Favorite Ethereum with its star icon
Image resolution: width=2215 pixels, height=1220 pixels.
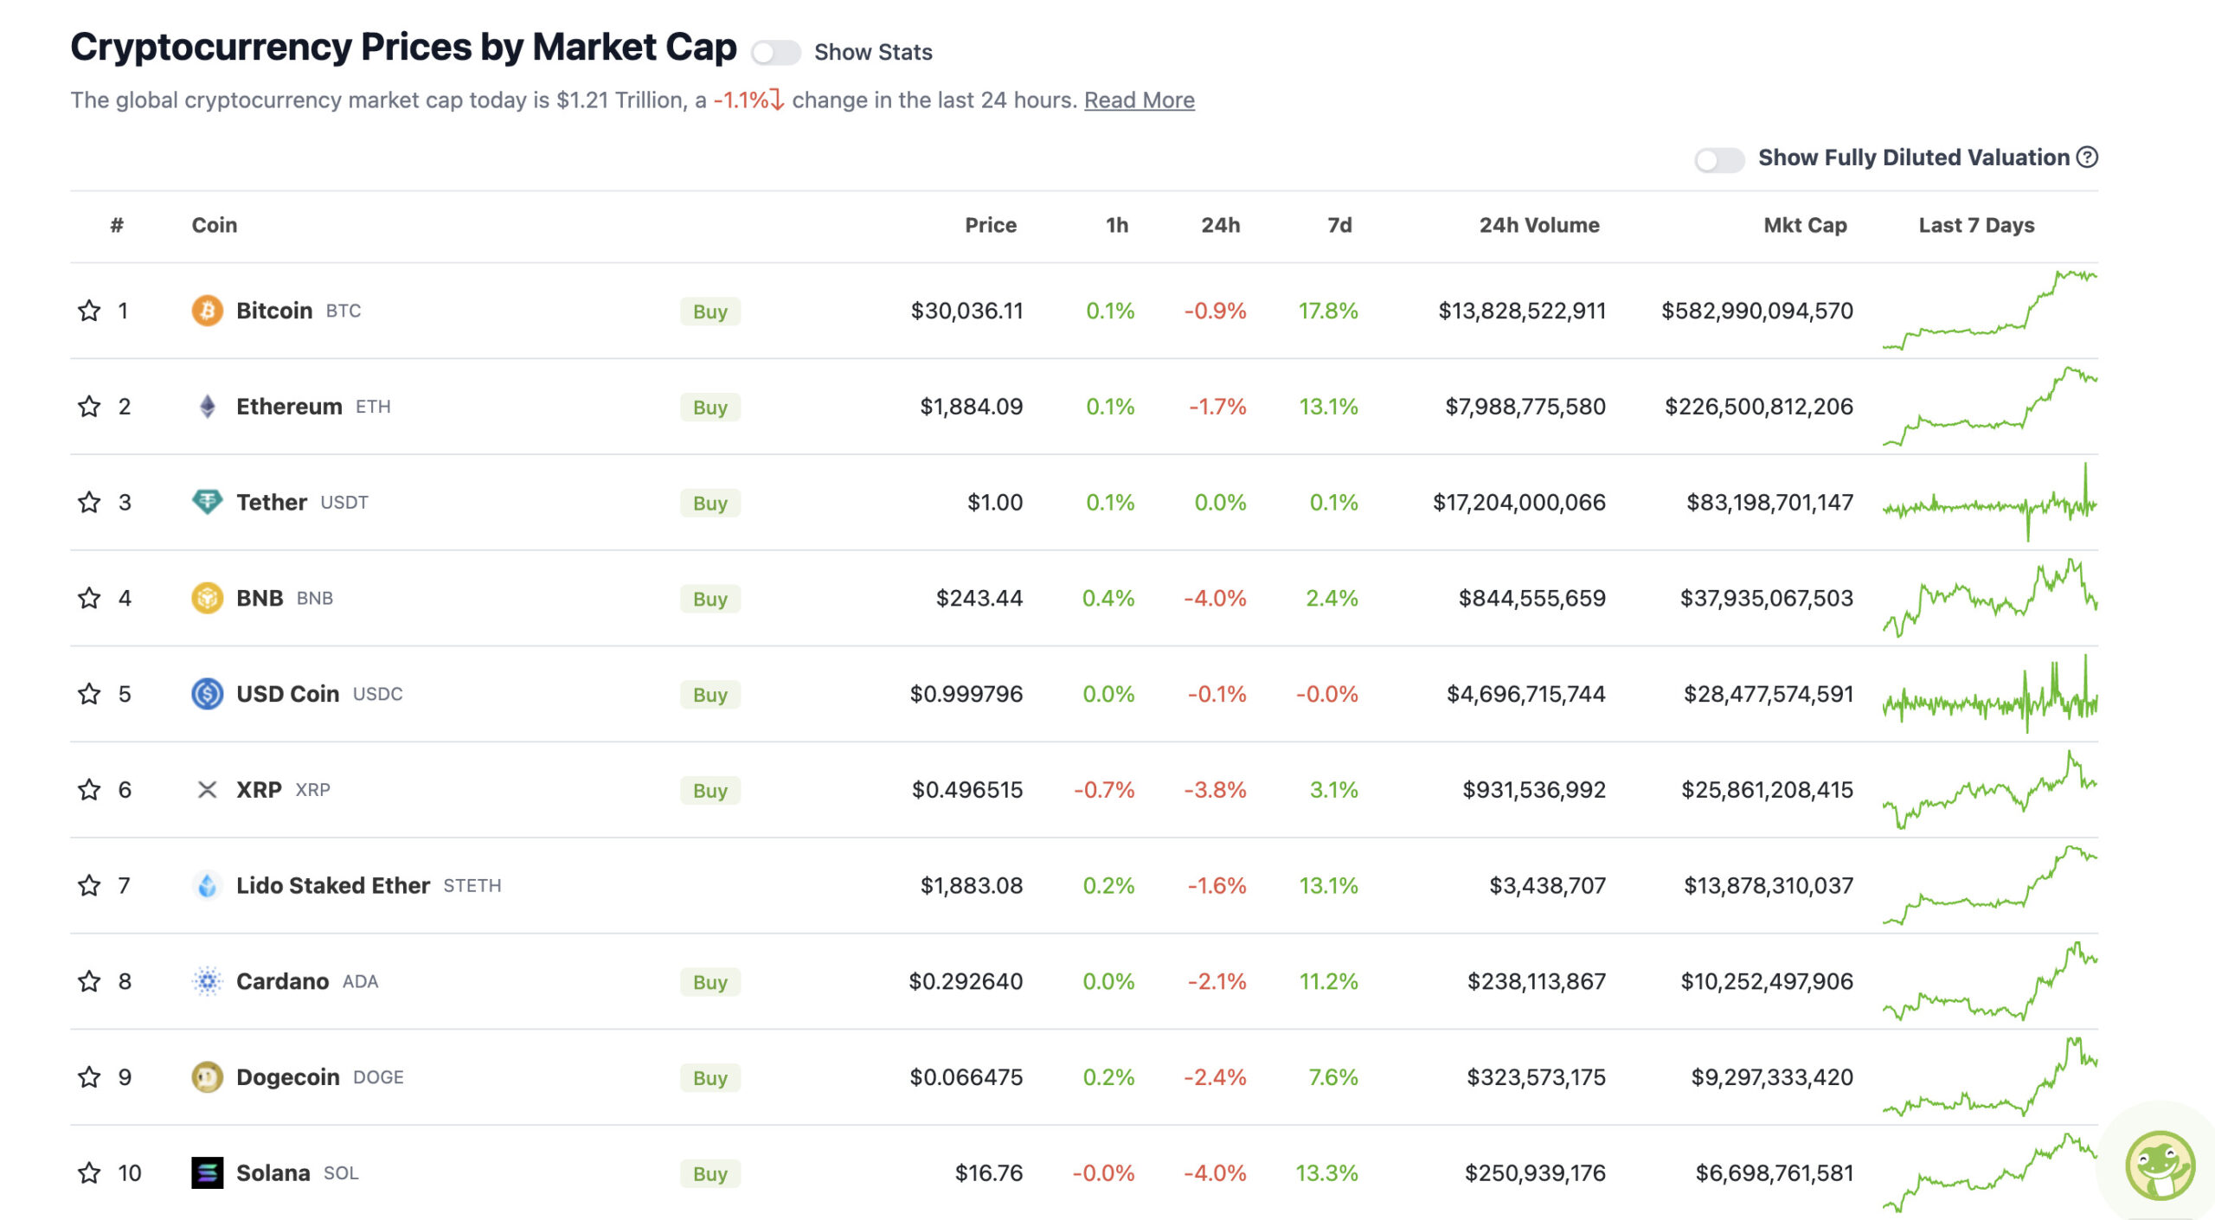(x=89, y=407)
